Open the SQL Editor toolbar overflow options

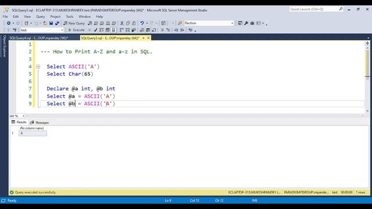pos(195,31)
